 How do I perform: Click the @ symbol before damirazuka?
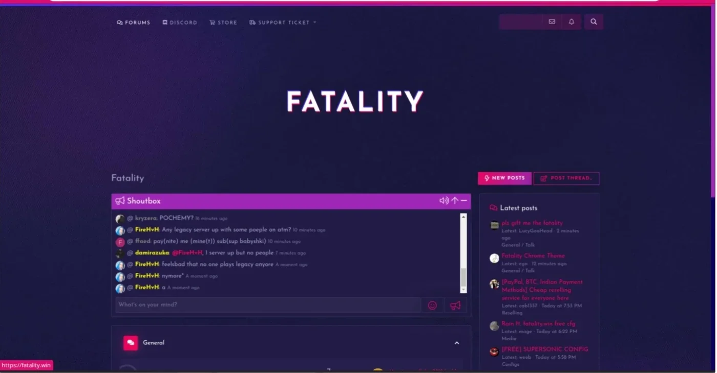(x=130, y=253)
